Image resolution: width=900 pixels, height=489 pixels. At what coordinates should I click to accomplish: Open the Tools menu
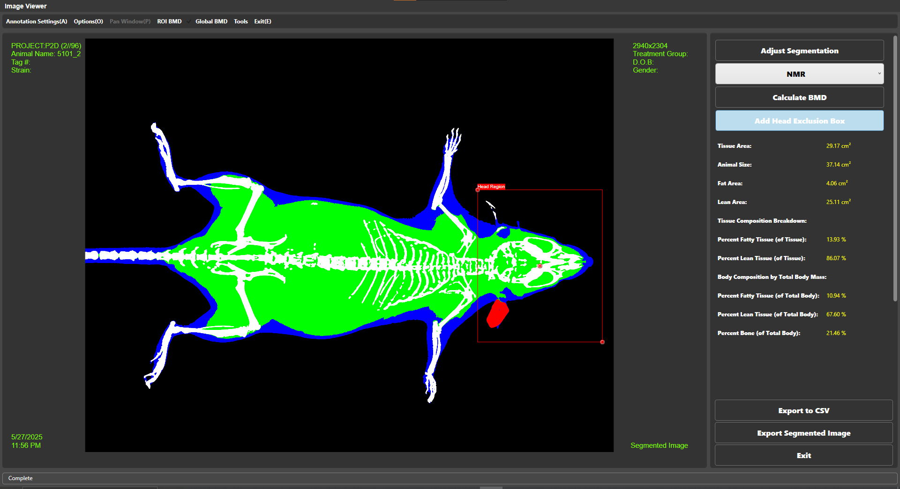click(x=241, y=22)
